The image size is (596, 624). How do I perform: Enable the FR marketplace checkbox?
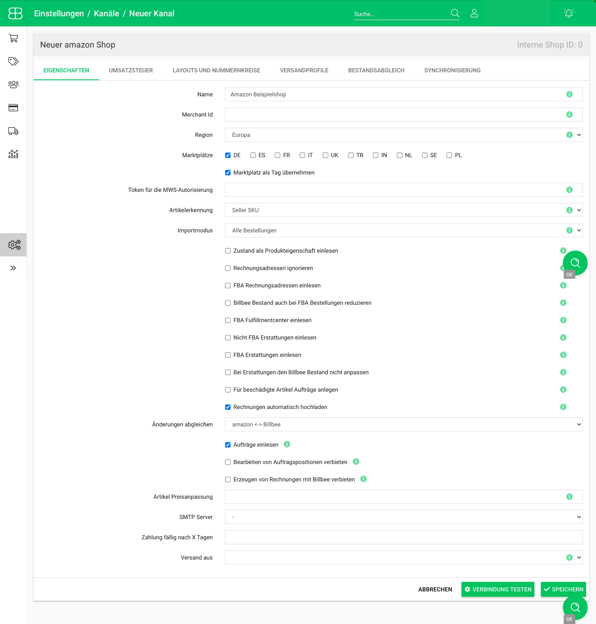click(x=277, y=155)
